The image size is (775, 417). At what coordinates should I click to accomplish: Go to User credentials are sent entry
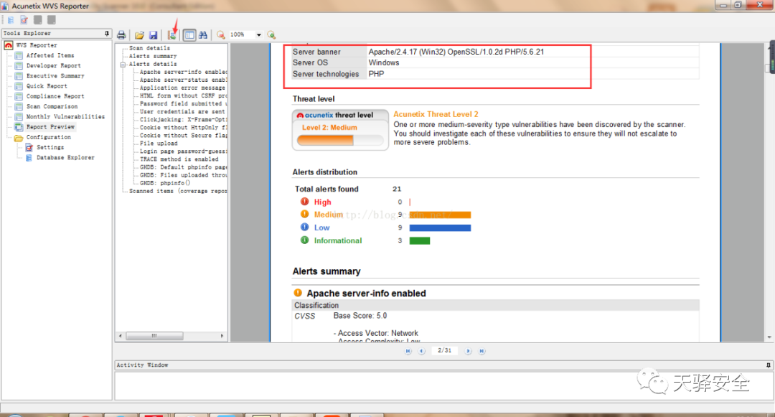[182, 112]
